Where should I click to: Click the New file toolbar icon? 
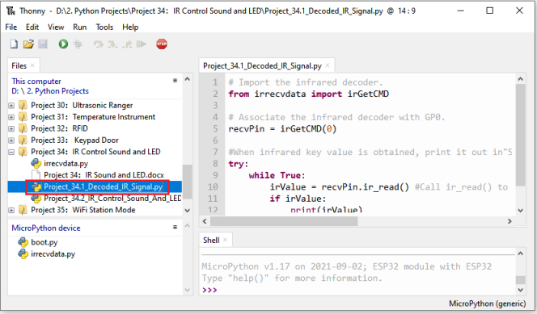(x=14, y=44)
